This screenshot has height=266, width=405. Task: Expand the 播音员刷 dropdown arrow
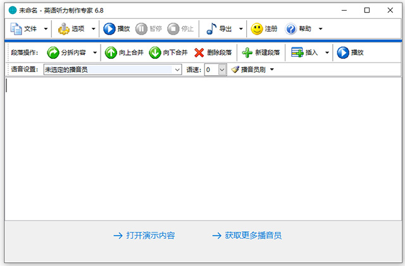click(x=271, y=70)
